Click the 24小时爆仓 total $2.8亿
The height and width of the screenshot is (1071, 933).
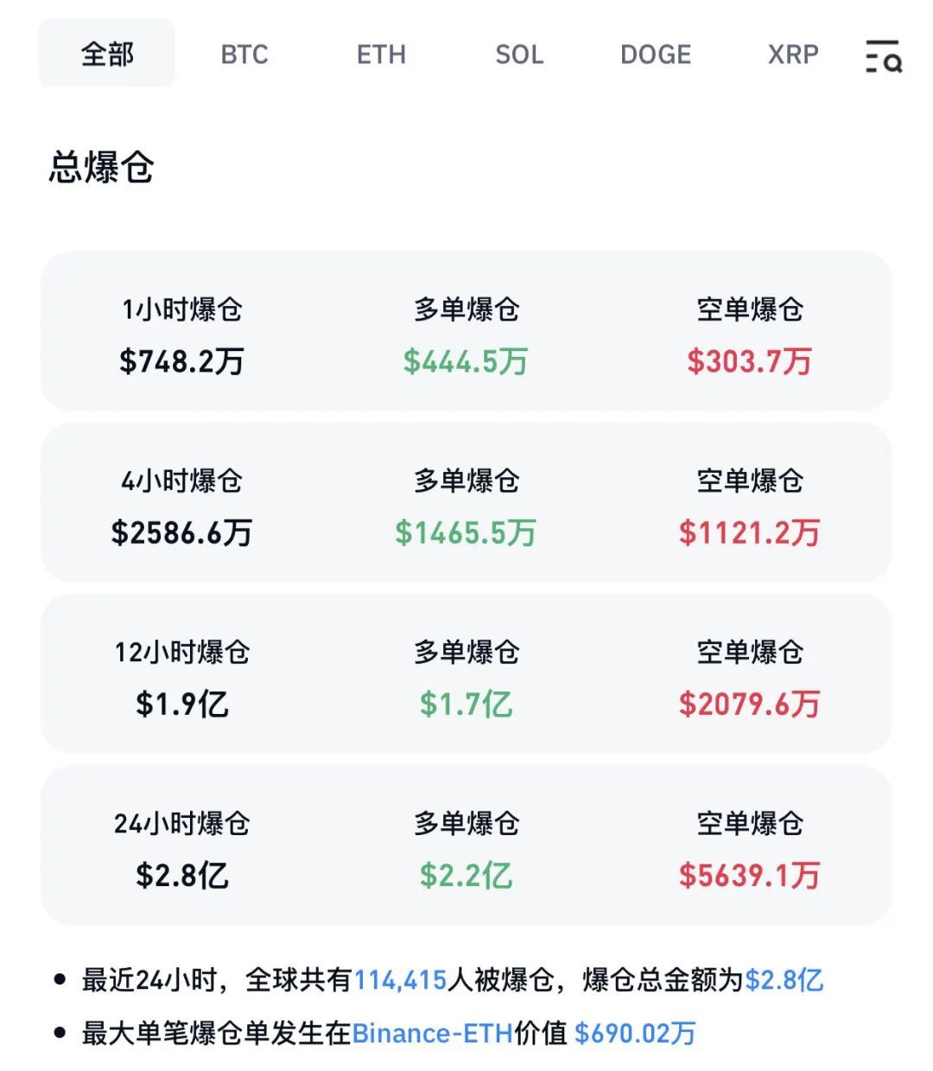pos(181,875)
